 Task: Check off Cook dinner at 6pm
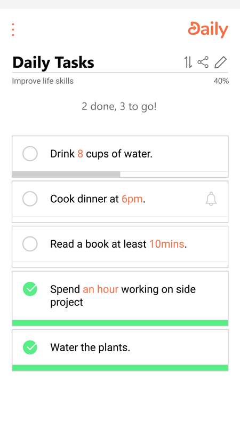pos(30,199)
